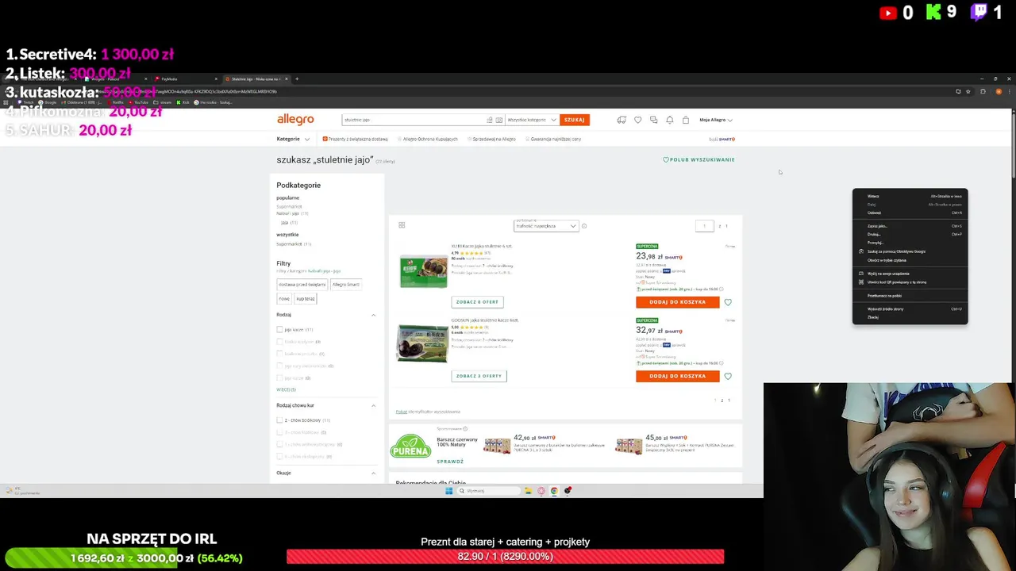This screenshot has width=1016, height=571.
Task: Open 'jaja (11)' subcategory
Action: click(x=289, y=223)
